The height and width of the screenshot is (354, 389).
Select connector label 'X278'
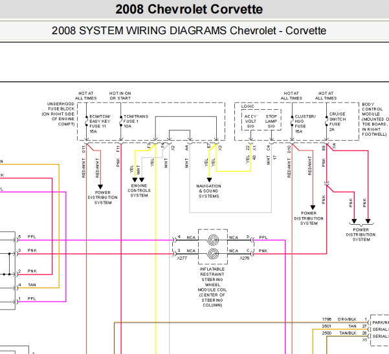pyautogui.click(x=244, y=258)
